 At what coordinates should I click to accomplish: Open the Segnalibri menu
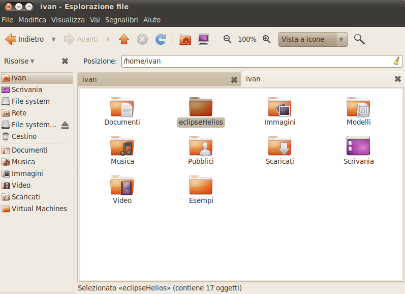click(x=121, y=20)
